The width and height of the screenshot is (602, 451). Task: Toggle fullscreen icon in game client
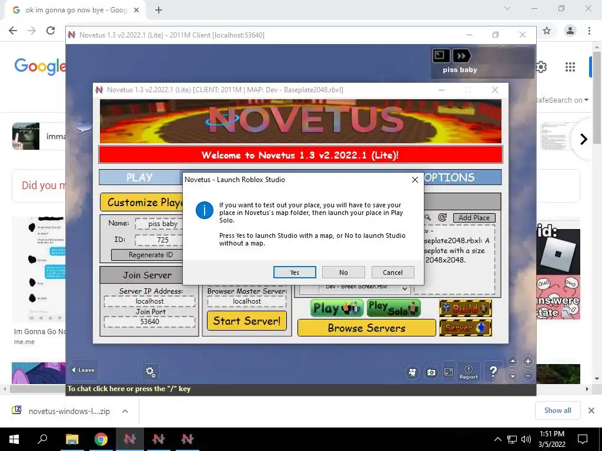pos(449,372)
